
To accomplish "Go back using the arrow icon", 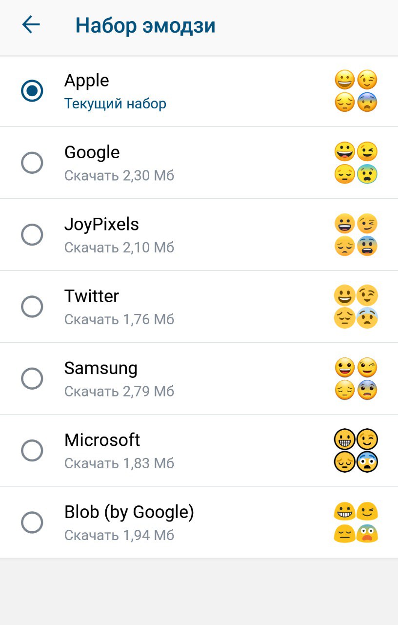I will tap(31, 24).
